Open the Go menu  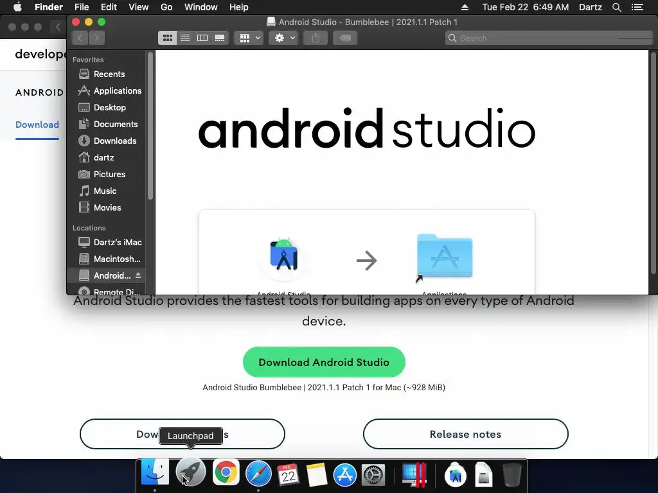[166, 7]
